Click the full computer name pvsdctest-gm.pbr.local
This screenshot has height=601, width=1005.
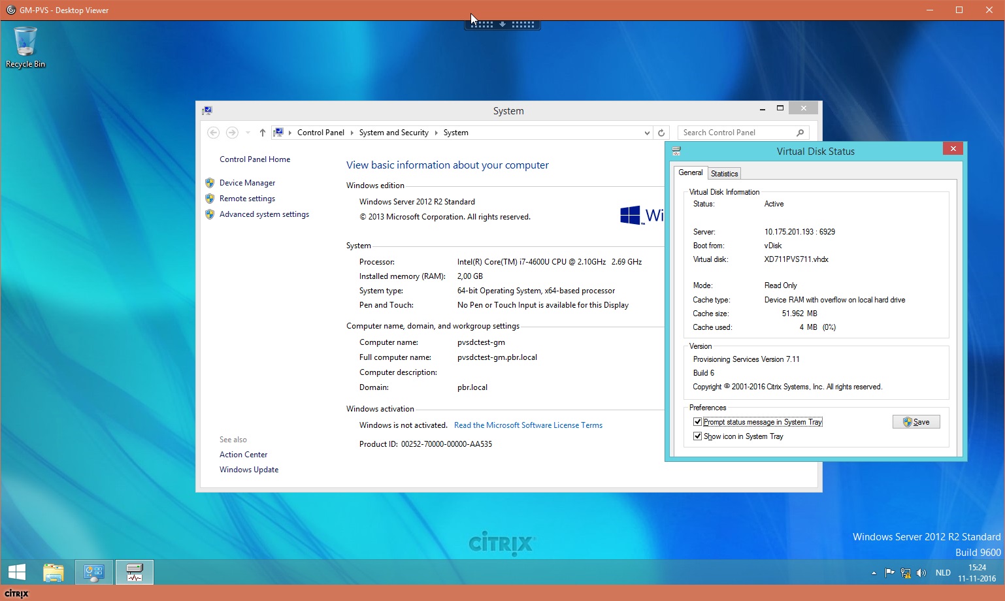tap(497, 357)
